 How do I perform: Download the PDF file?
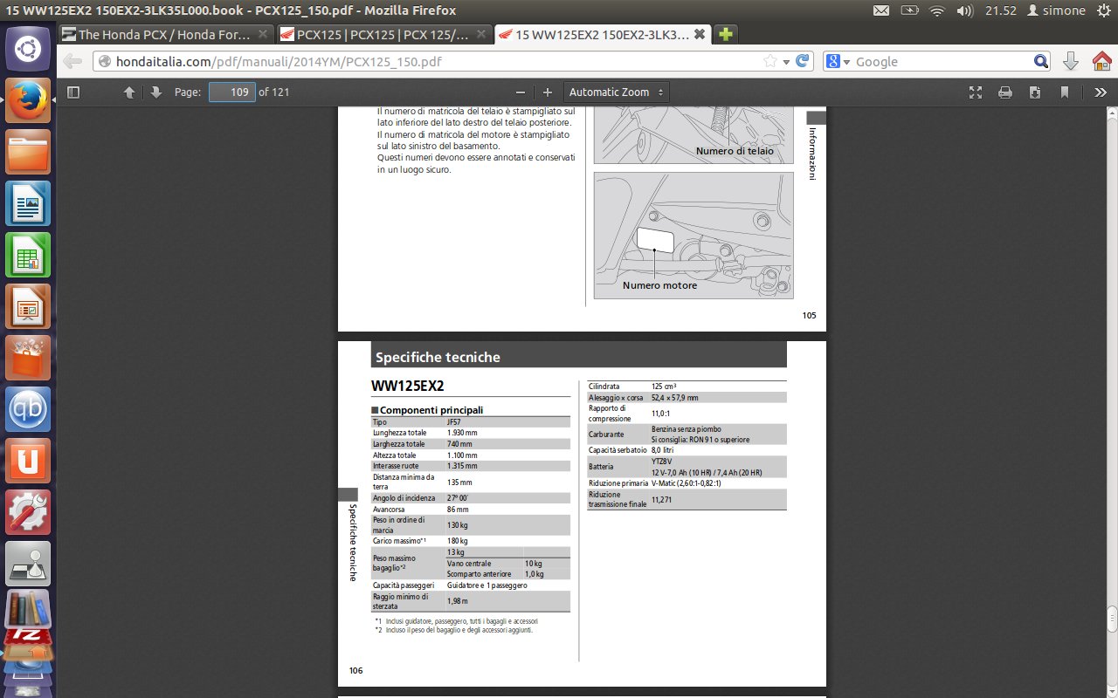pyautogui.click(x=1035, y=92)
